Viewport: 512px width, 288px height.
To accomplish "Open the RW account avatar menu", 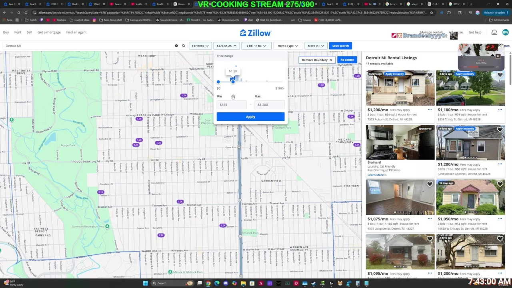I will (506, 32).
